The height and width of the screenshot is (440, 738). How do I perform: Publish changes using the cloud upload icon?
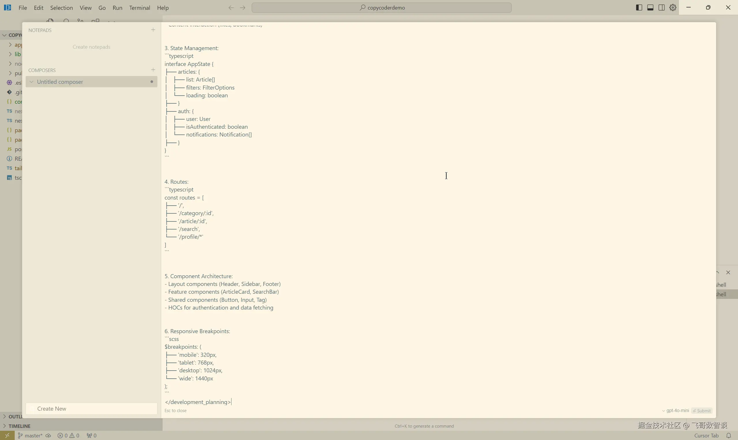point(48,436)
